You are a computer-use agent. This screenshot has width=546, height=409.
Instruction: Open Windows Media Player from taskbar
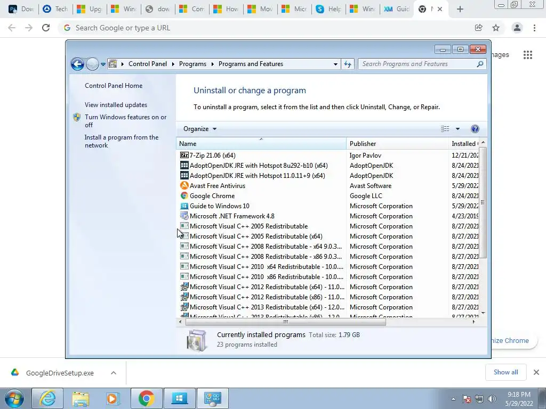point(113,398)
